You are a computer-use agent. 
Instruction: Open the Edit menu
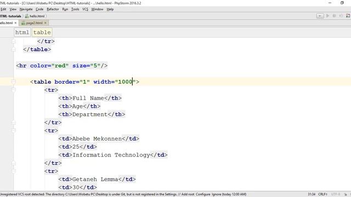click(x=3, y=9)
